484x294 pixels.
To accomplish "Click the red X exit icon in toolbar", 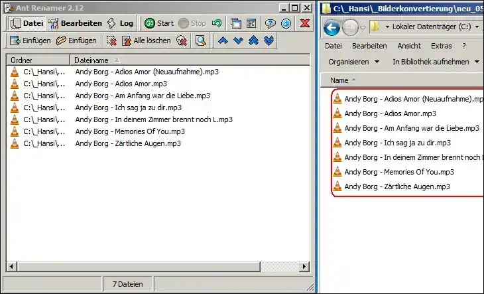I will pyautogui.click(x=305, y=23).
